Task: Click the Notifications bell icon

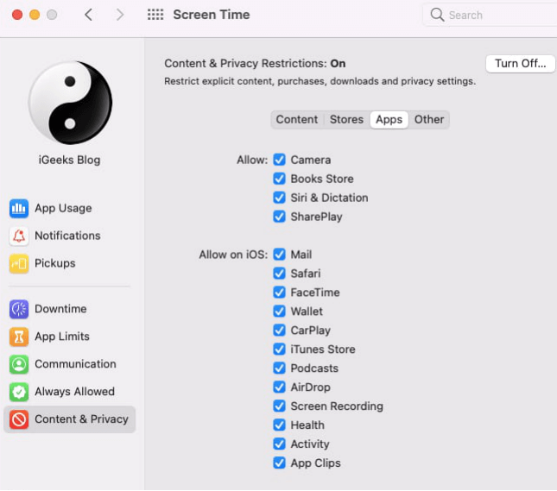Action: (x=19, y=236)
